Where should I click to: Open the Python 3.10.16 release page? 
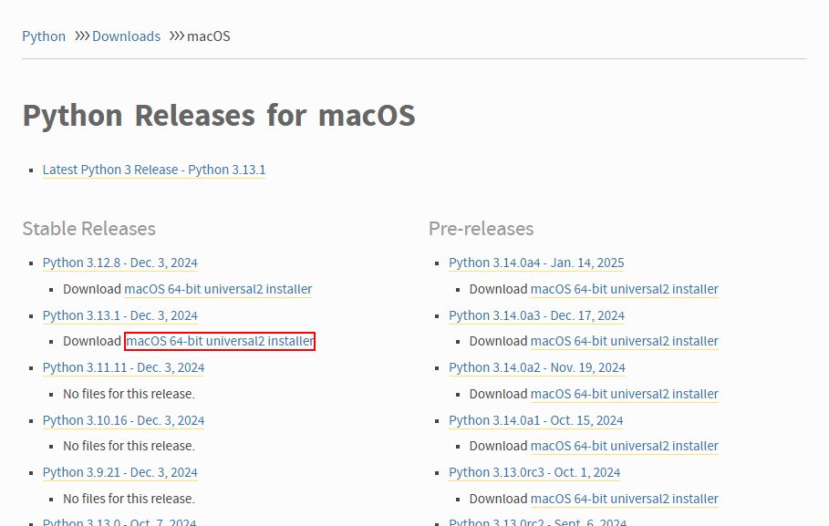coord(123,419)
